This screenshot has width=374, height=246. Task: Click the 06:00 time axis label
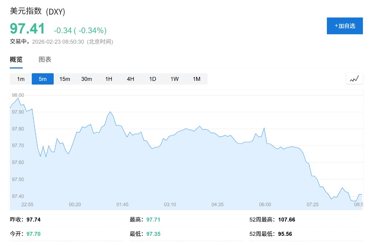[x=265, y=204]
